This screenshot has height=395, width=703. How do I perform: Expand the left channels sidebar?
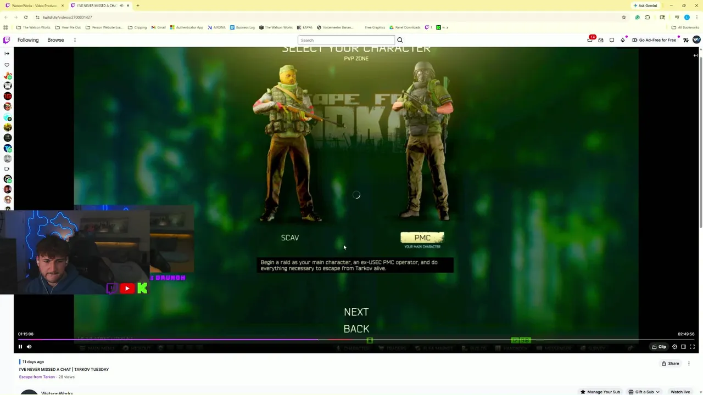[7, 54]
